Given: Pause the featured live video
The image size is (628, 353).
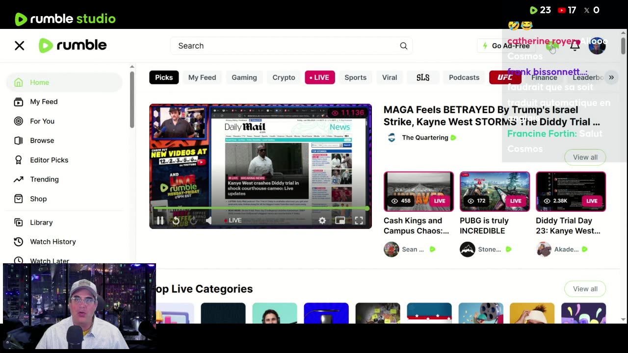Looking at the screenshot, I should [160, 221].
